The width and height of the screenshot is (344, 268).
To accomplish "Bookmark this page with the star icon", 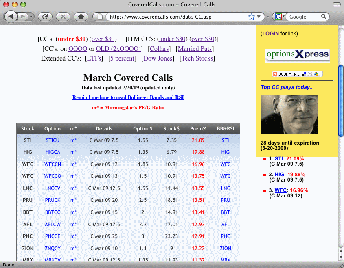I will pos(252,17).
